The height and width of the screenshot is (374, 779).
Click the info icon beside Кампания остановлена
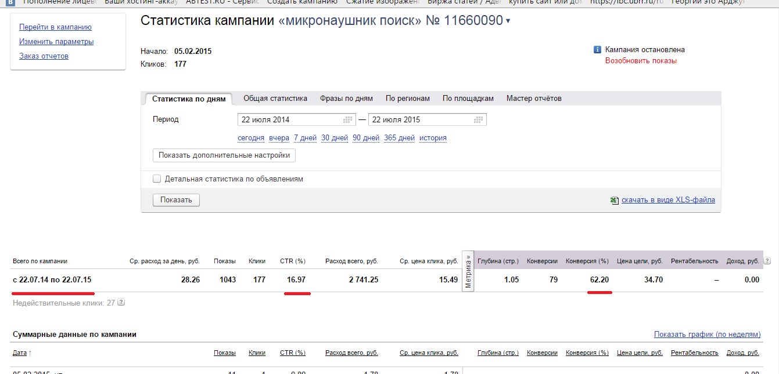[x=597, y=50]
